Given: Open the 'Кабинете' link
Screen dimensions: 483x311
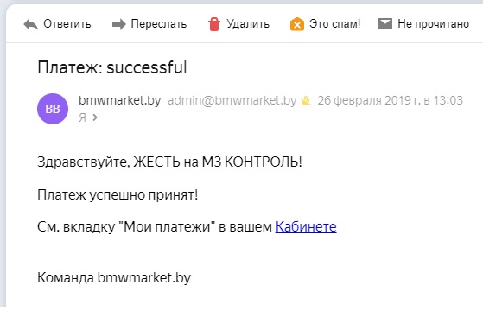Looking at the screenshot, I should (306, 226).
